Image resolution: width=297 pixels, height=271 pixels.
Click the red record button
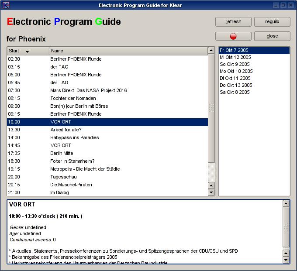pos(233,36)
